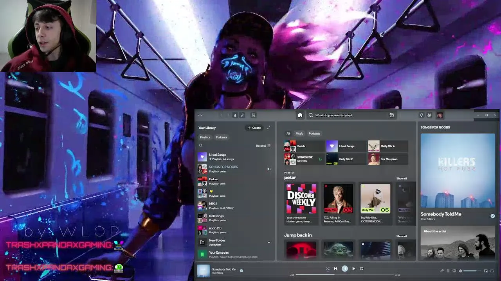The image size is (501, 281).
Task: Open the noob 2.0 playlist
Action: pyautogui.click(x=234, y=230)
